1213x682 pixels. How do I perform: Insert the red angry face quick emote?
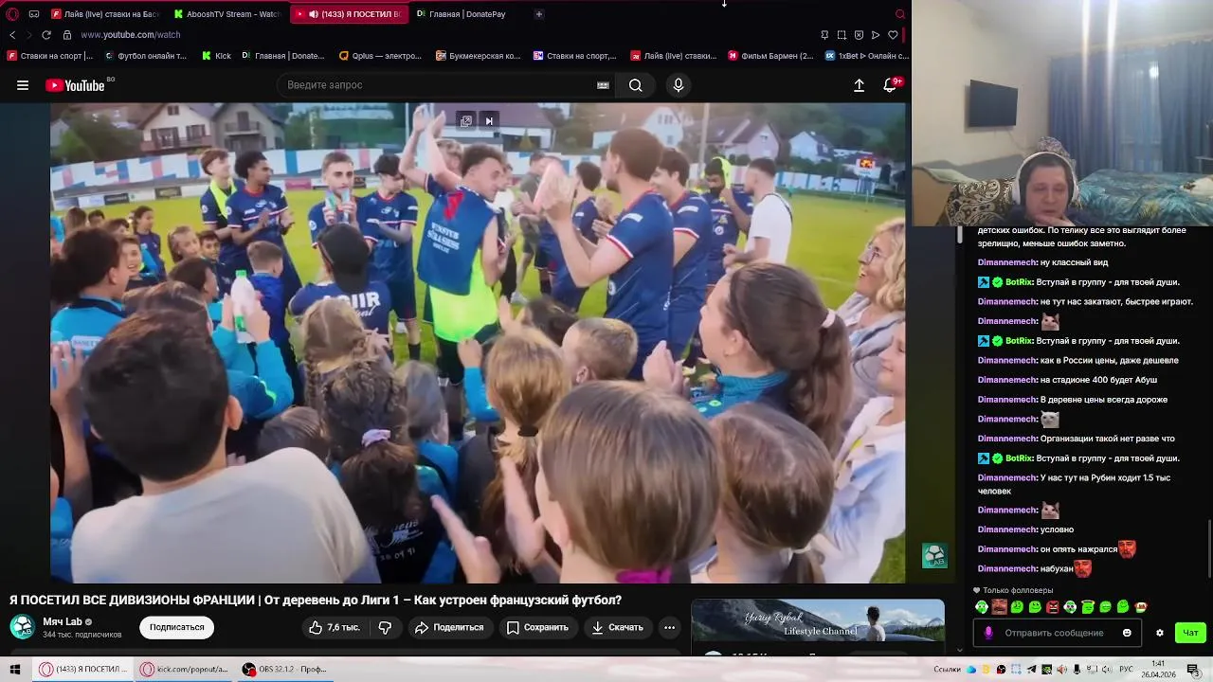(1052, 607)
